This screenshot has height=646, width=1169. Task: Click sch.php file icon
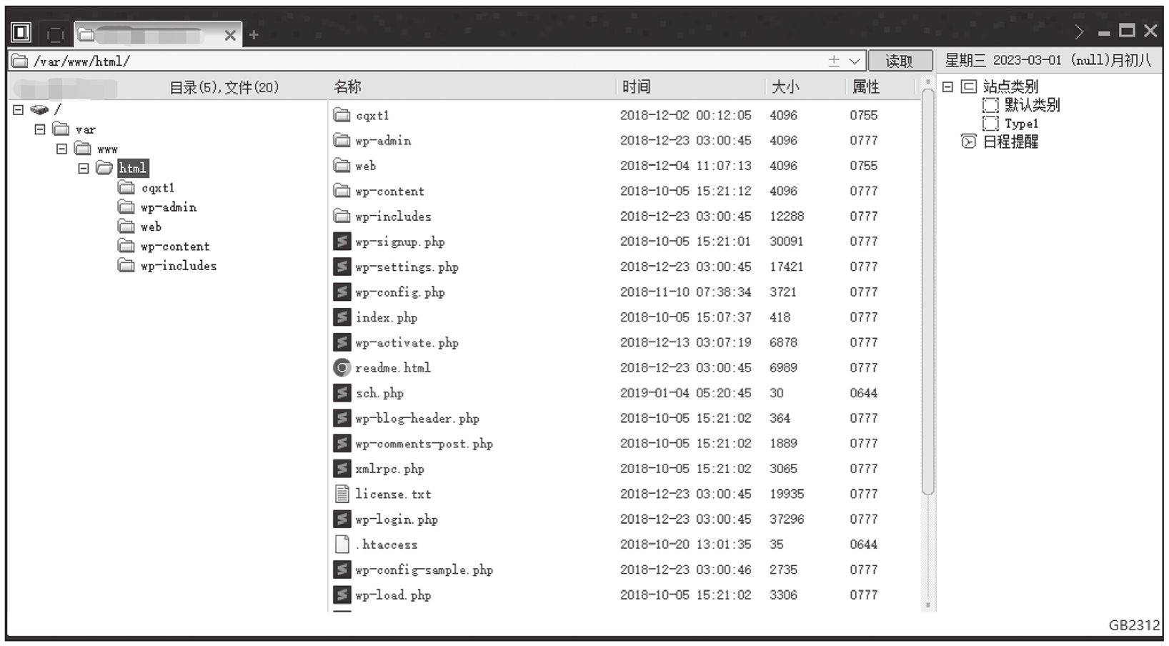click(x=342, y=393)
